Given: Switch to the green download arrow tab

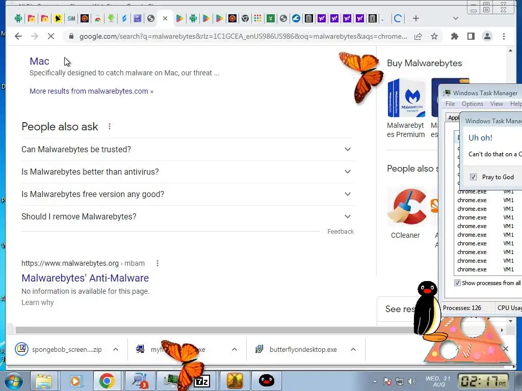Looking at the screenshot, I should pyautogui.click(x=111, y=19).
